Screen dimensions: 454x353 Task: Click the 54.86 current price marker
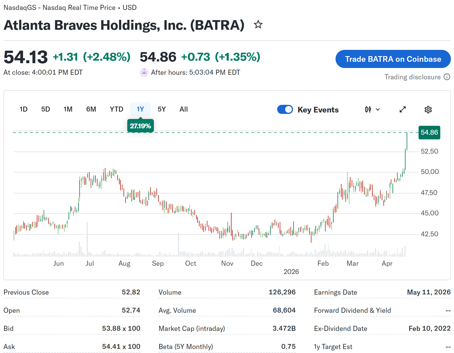coord(429,132)
